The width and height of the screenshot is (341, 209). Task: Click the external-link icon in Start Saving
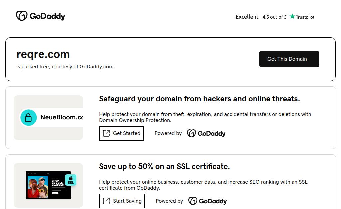[106, 201]
